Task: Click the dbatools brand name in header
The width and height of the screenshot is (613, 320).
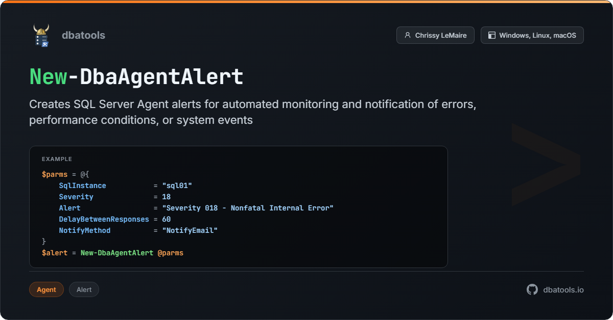Action: (x=83, y=35)
